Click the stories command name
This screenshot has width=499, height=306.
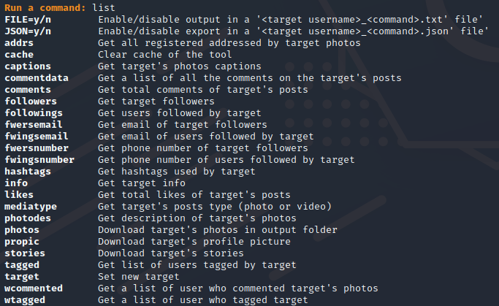coord(25,253)
